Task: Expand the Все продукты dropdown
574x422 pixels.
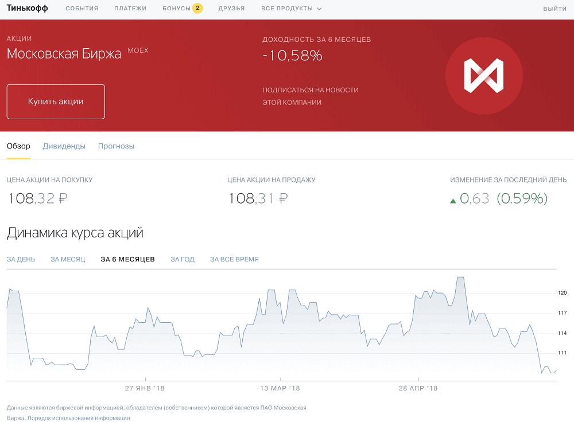Action: [x=292, y=9]
